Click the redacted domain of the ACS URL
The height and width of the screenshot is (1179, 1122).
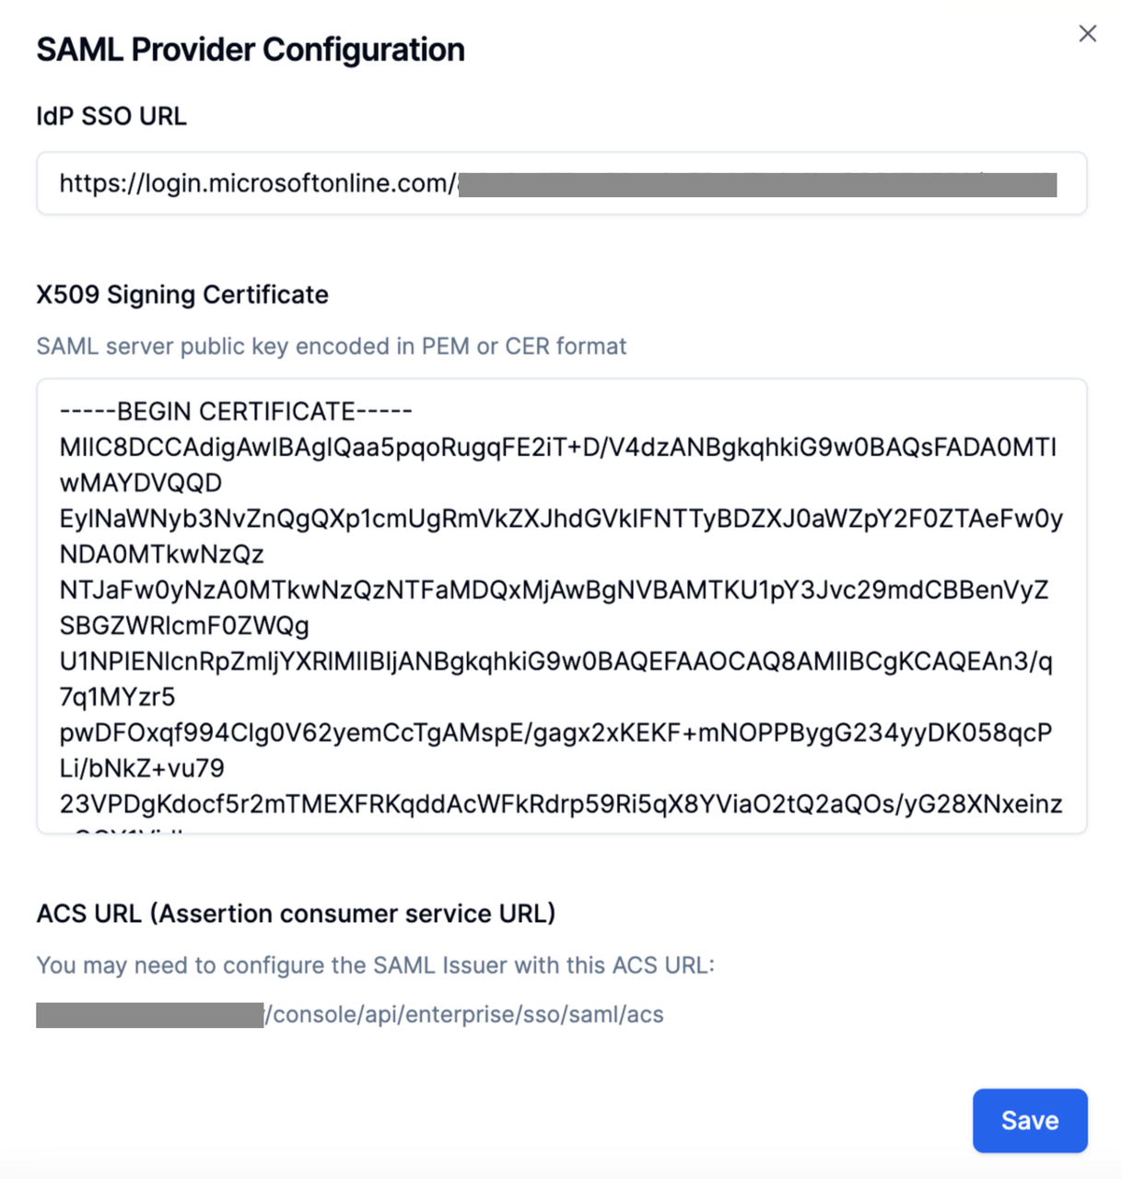pyautogui.click(x=150, y=1015)
